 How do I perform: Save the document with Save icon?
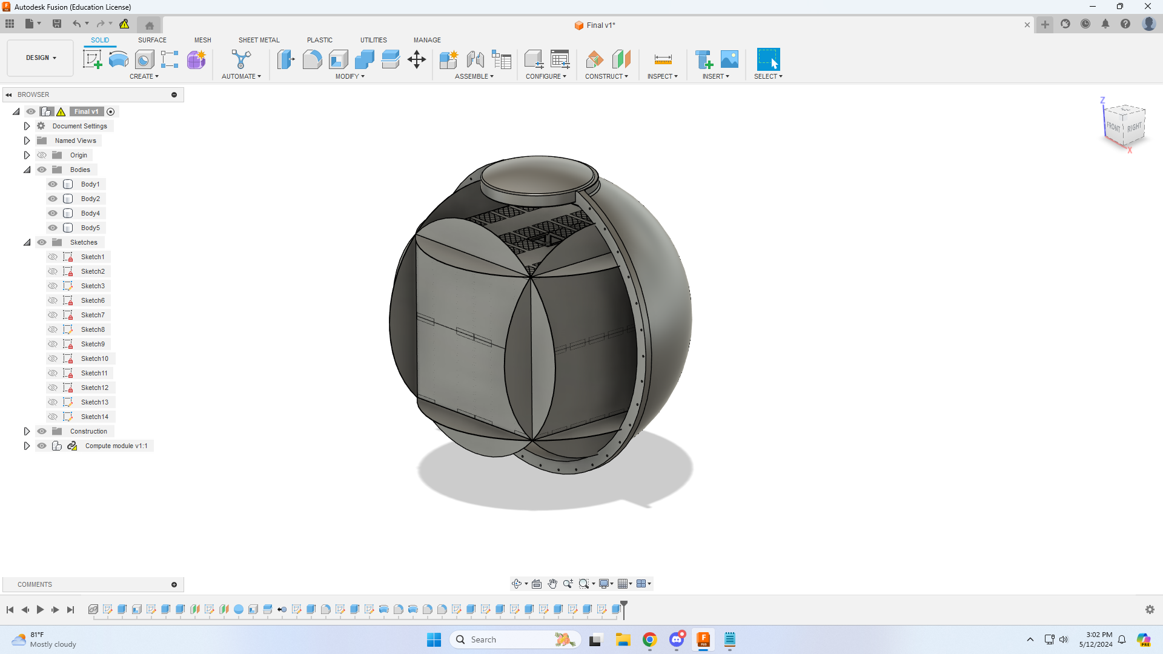click(57, 24)
